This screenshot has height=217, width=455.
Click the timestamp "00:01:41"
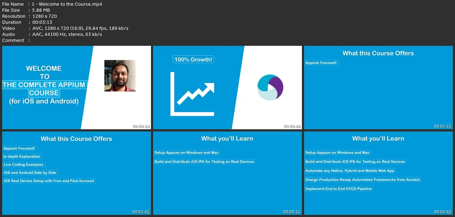click(141, 212)
